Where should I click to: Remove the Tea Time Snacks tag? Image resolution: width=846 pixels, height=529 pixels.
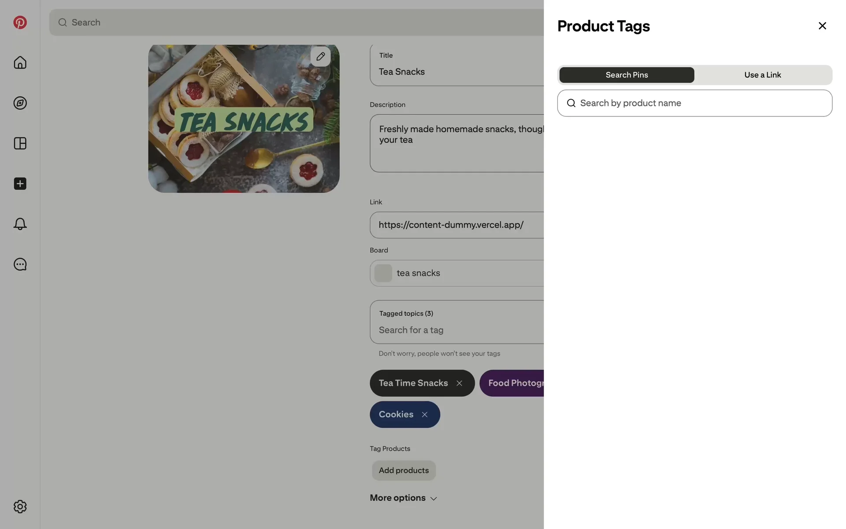click(459, 383)
